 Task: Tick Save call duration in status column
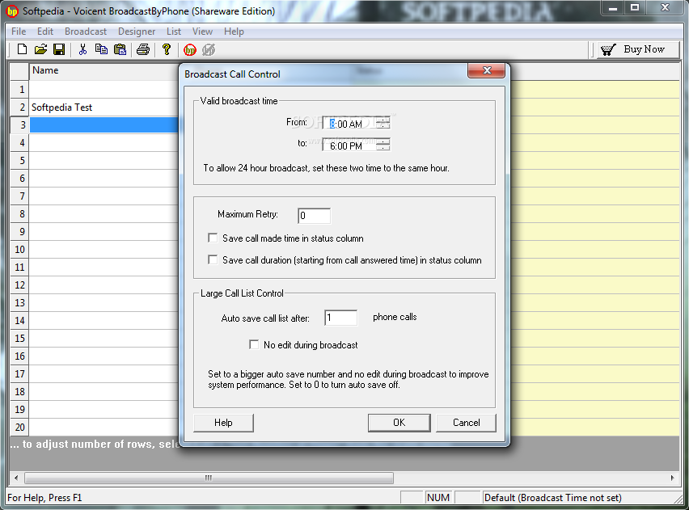coord(213,260)
